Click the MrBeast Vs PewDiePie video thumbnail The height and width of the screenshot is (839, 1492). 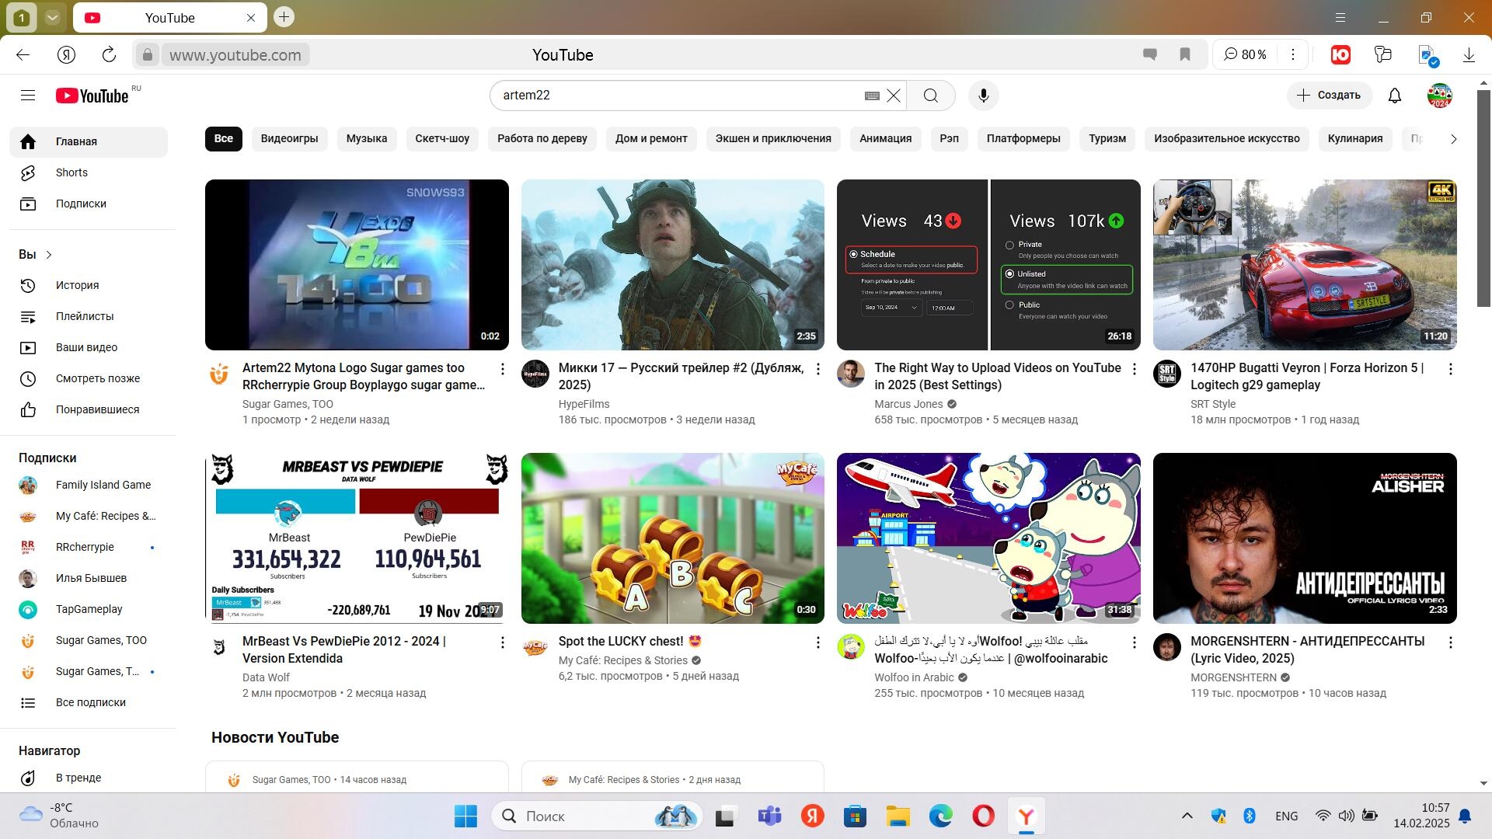(x=357, y=536)
